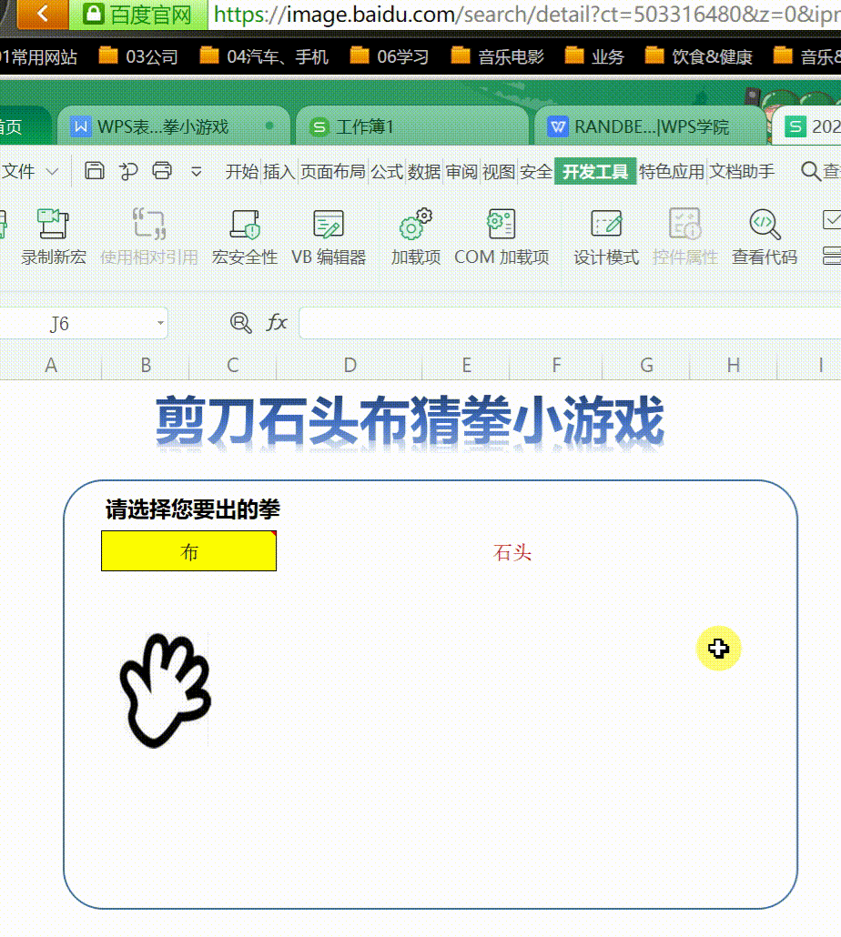The height and width of the screenshot is (937, 841).
Task: Select column D header
Action: click(350, 365)
